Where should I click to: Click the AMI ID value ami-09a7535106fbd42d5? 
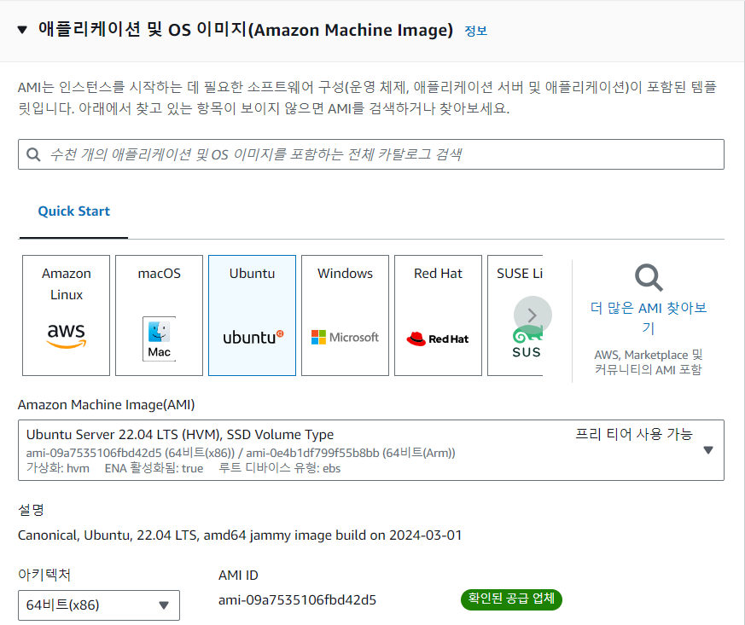[298, 600]
